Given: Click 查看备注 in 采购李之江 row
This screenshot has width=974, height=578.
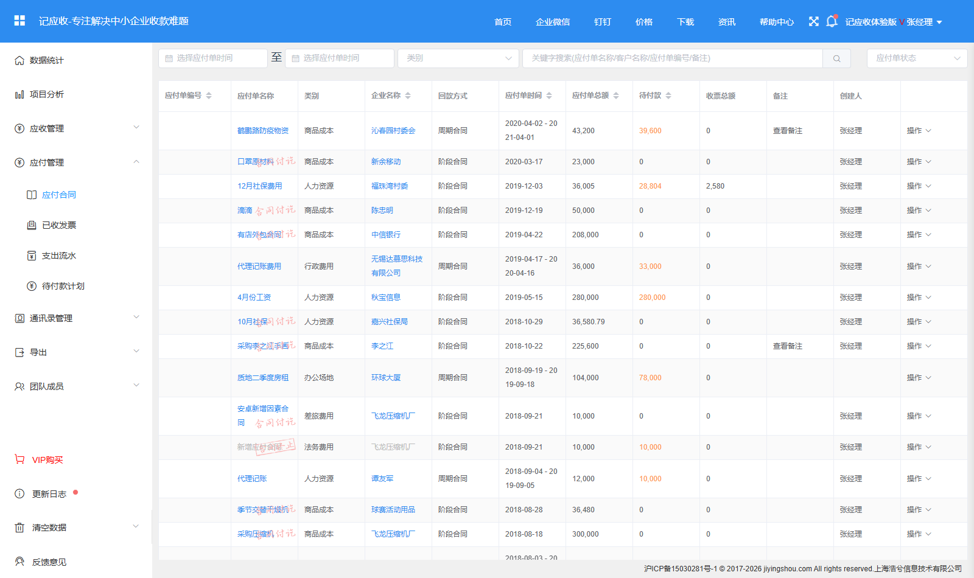Looking at the screenshot, I should pos(788,346).
